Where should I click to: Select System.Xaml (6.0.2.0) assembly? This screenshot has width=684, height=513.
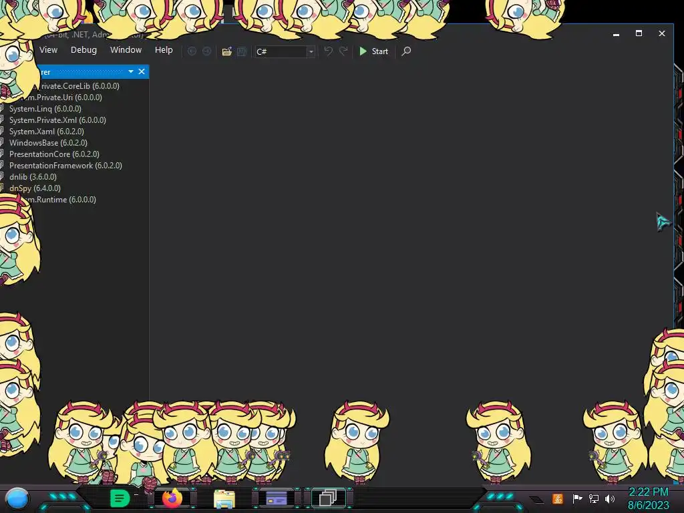(47, 132)
